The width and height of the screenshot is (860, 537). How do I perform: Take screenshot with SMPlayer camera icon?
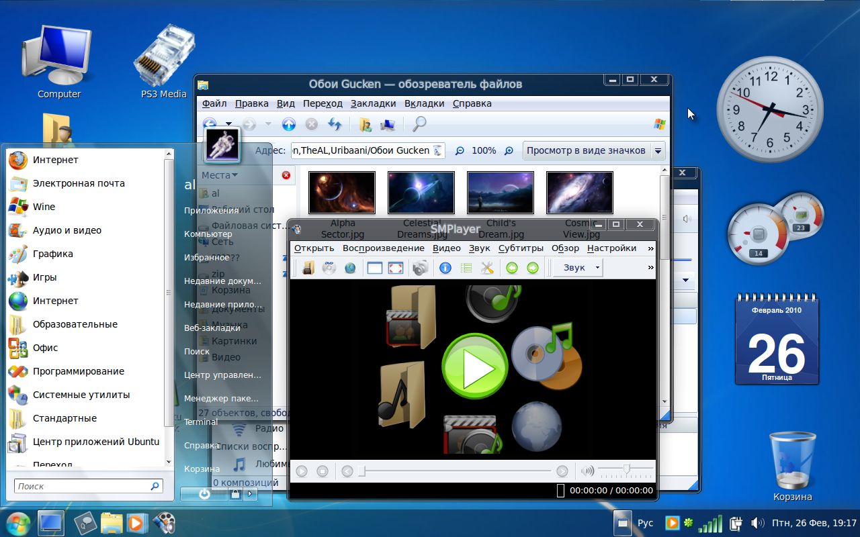(421, 268)
